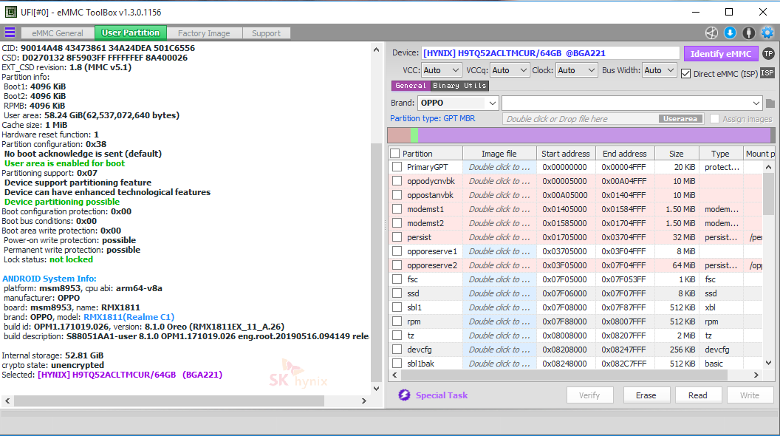Click the Read button
The height and width of the screenshot is (436, 780).
tap(698, 395)
